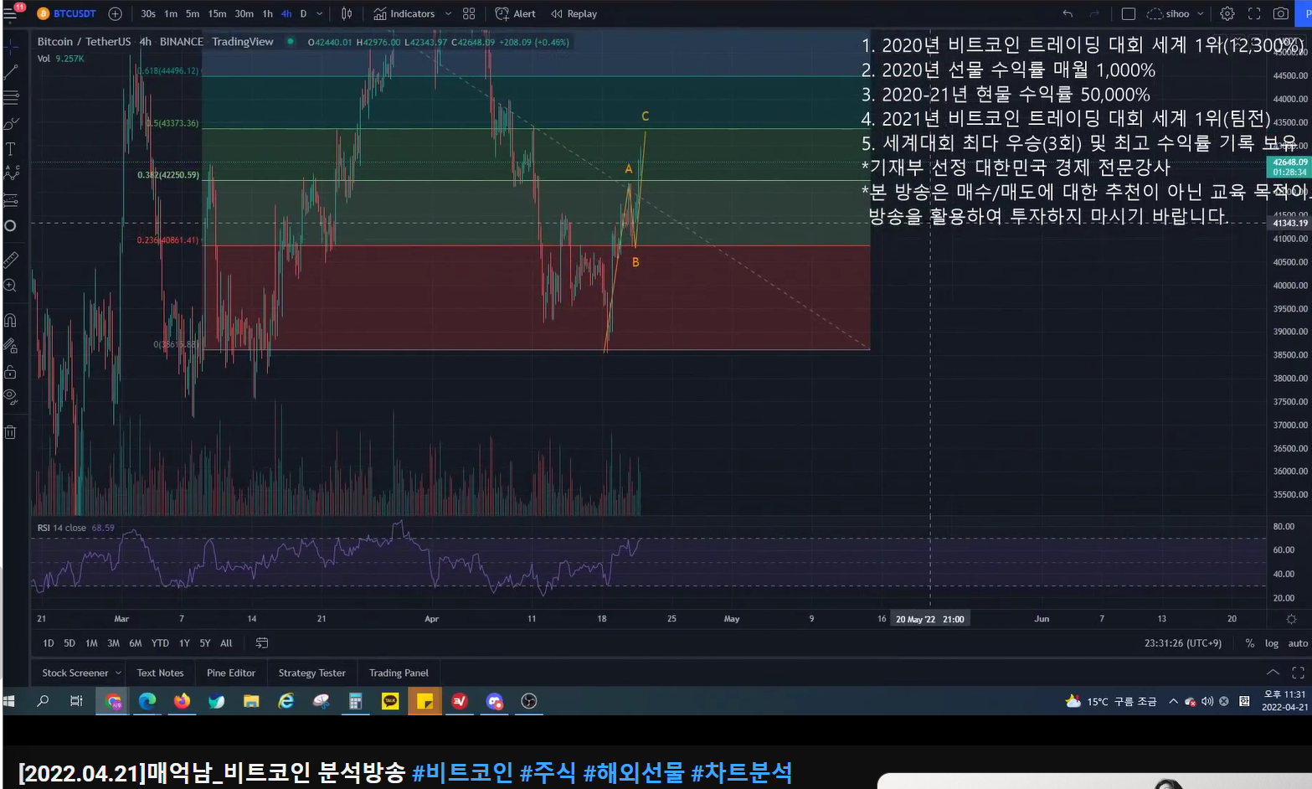Collapse the bottom panel with chevron
The height and width of the screenshot is (789, 1312).
[1273, 673]
